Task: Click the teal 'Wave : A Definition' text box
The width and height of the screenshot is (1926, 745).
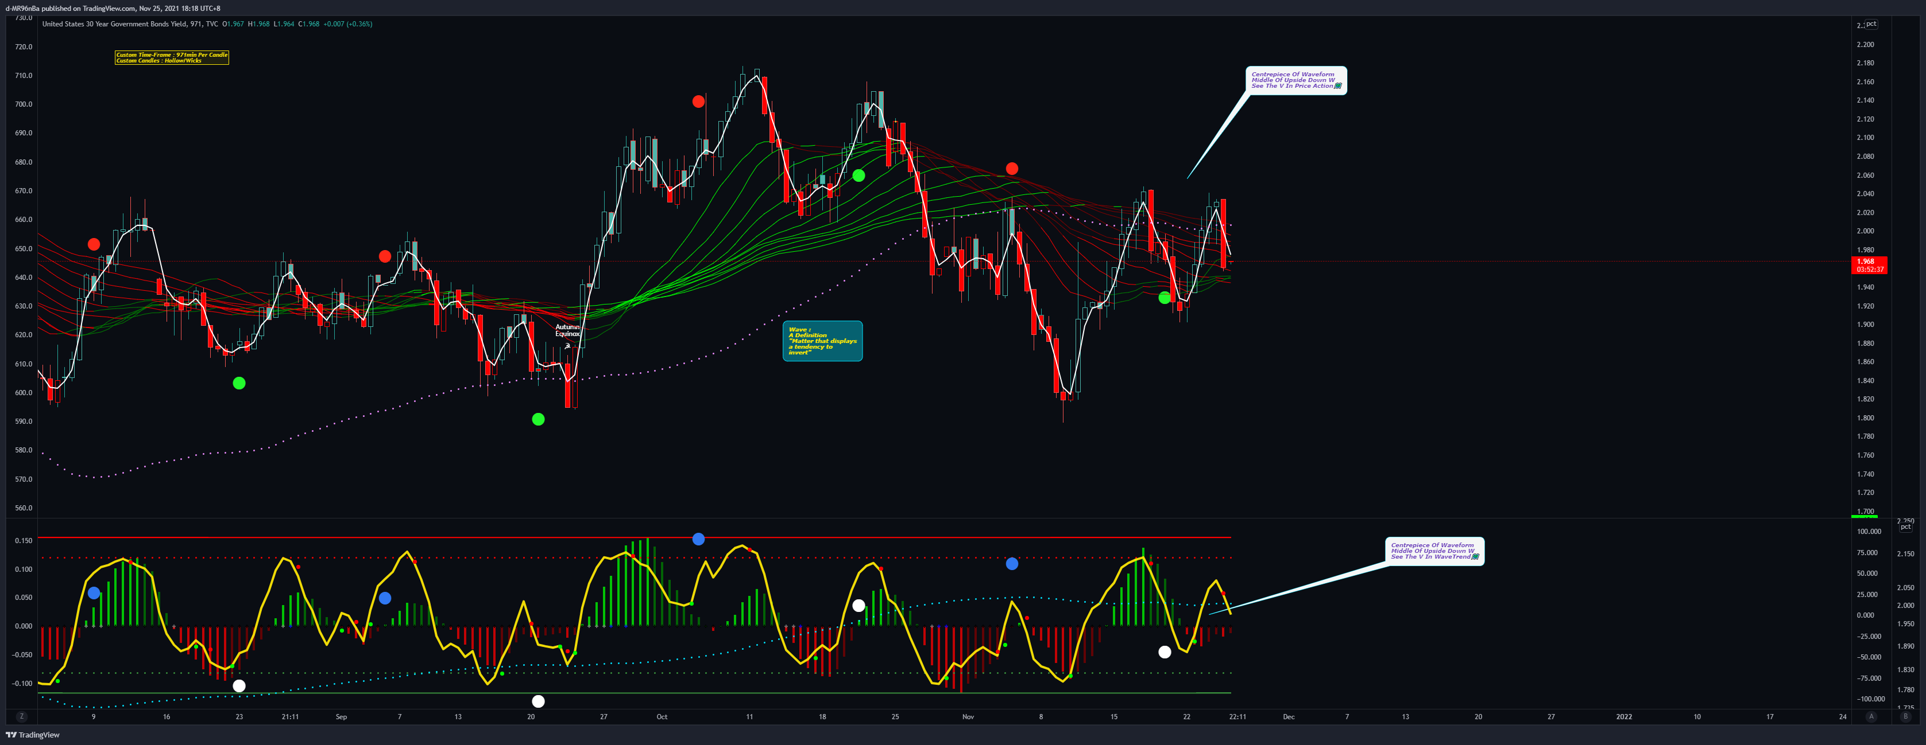Action: coord(822,341)
